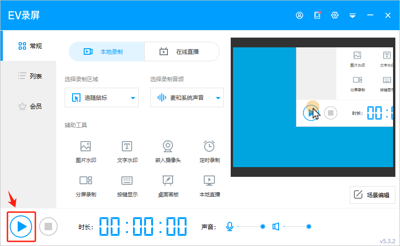Open the 列表 sidebar section
The height and width of the screenshot is (246, 400).
[x=30, y=76]
